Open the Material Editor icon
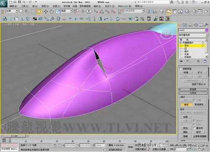This screenshot has height=152, width=210. [187, 11]
